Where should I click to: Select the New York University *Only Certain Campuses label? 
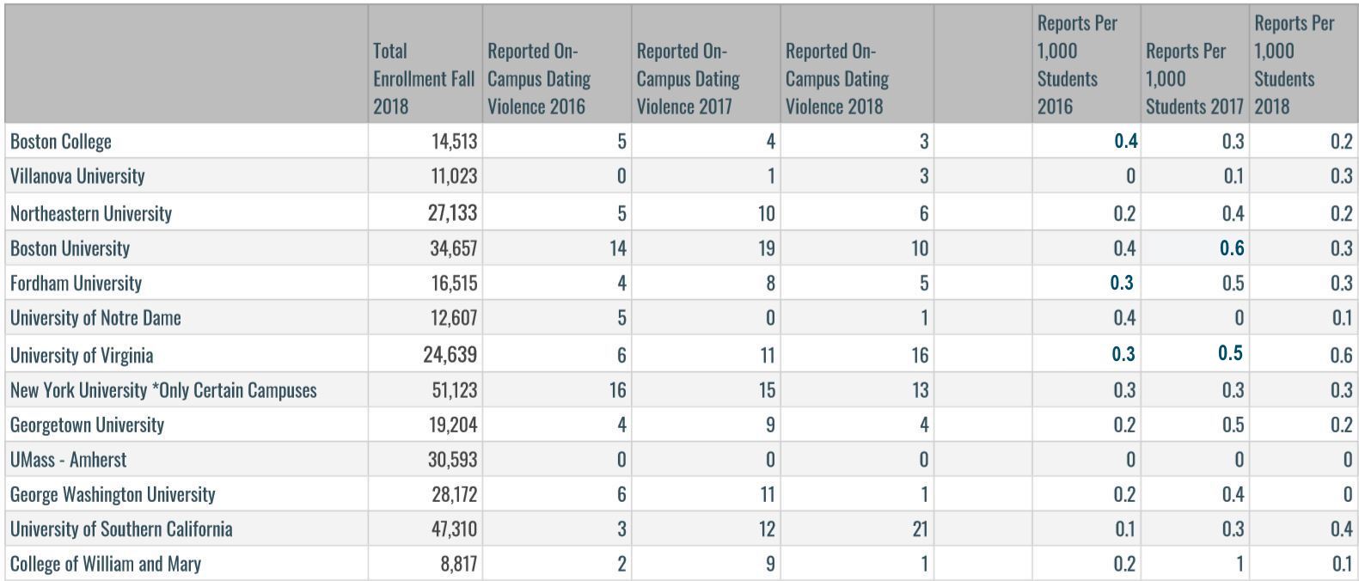click(163, 390)
